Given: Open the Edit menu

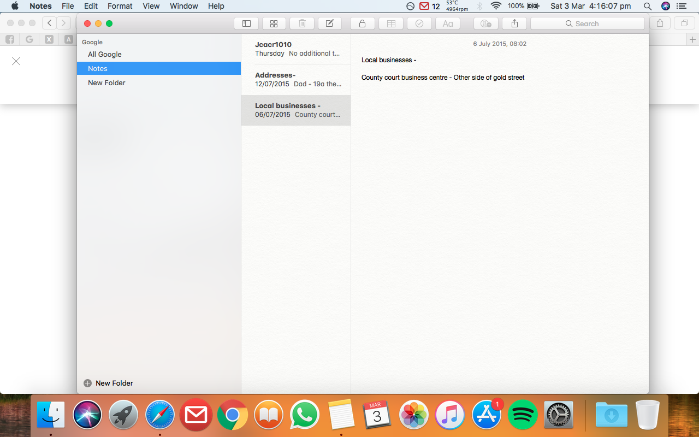Looking at the screenshot, I should 91,6.
